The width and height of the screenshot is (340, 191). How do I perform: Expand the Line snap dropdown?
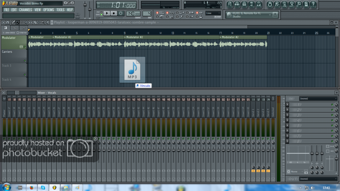click(213, 13)
